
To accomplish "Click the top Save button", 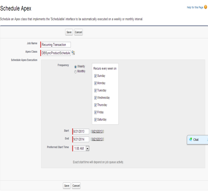I will (69, 32).
